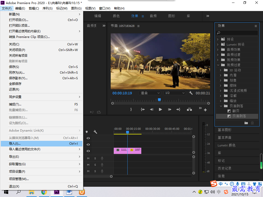Select the 1057 clip on timeline

[x=135, y=151]
